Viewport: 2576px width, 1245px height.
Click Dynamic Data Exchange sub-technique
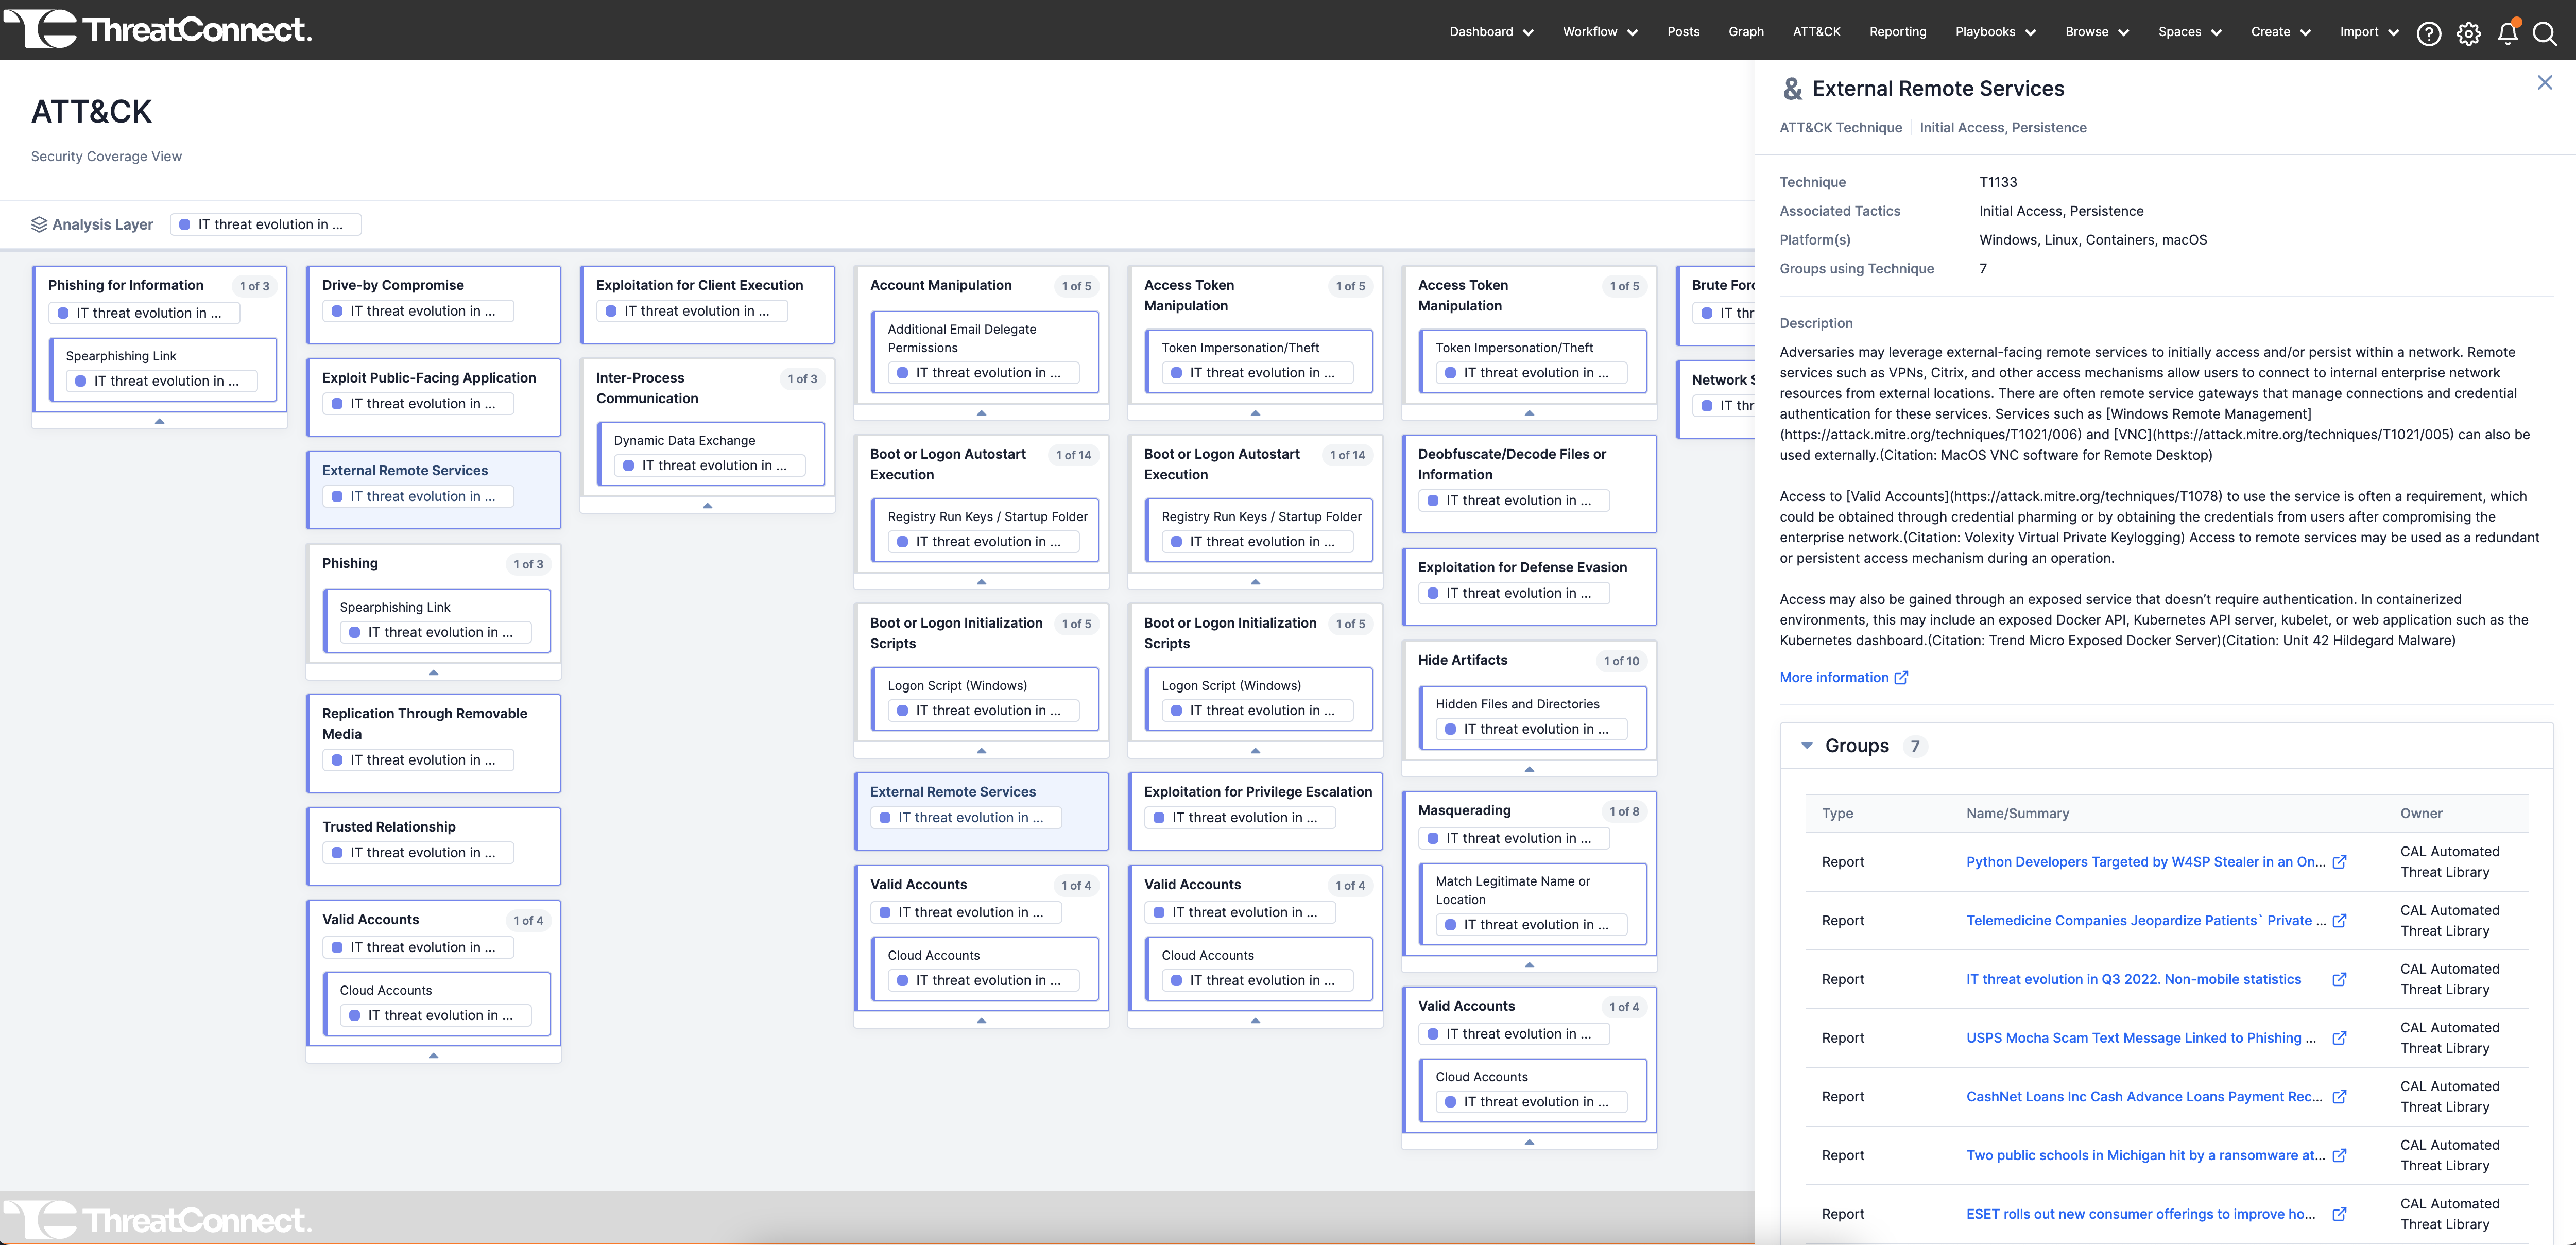click(711, 454)
